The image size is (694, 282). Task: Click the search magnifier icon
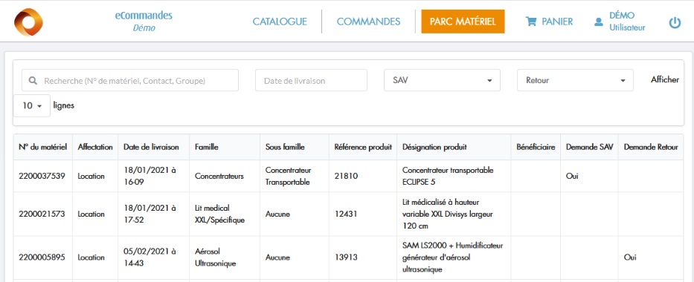coord(33,81)
